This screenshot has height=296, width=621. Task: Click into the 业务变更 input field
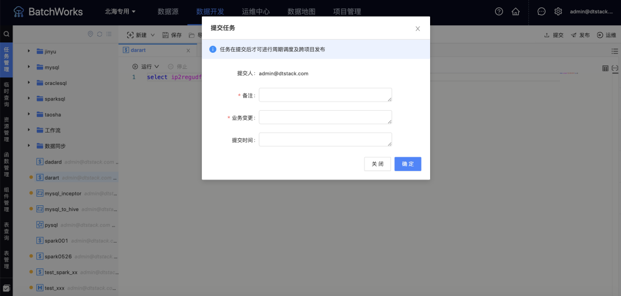pyautogui.click(x=325, y=118)
